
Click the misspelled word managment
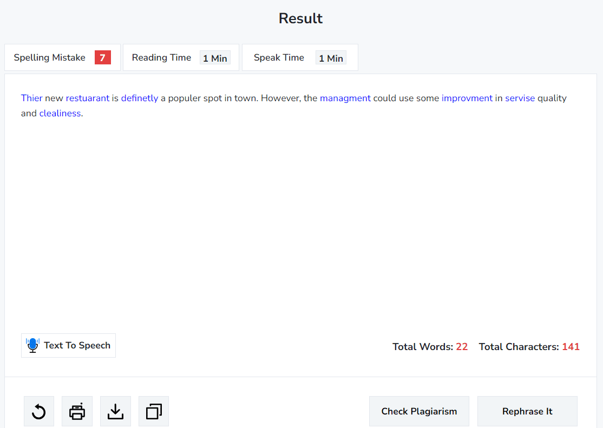point(345,98)
